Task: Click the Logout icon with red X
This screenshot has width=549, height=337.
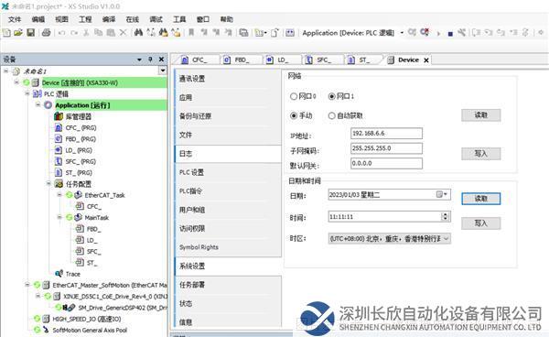Action: (x=425, y=33)
